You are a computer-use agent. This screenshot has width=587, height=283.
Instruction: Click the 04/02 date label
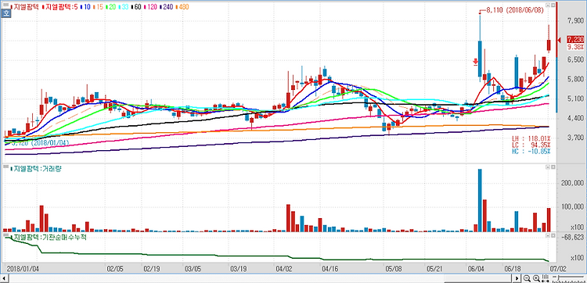[x=284, y=268]
